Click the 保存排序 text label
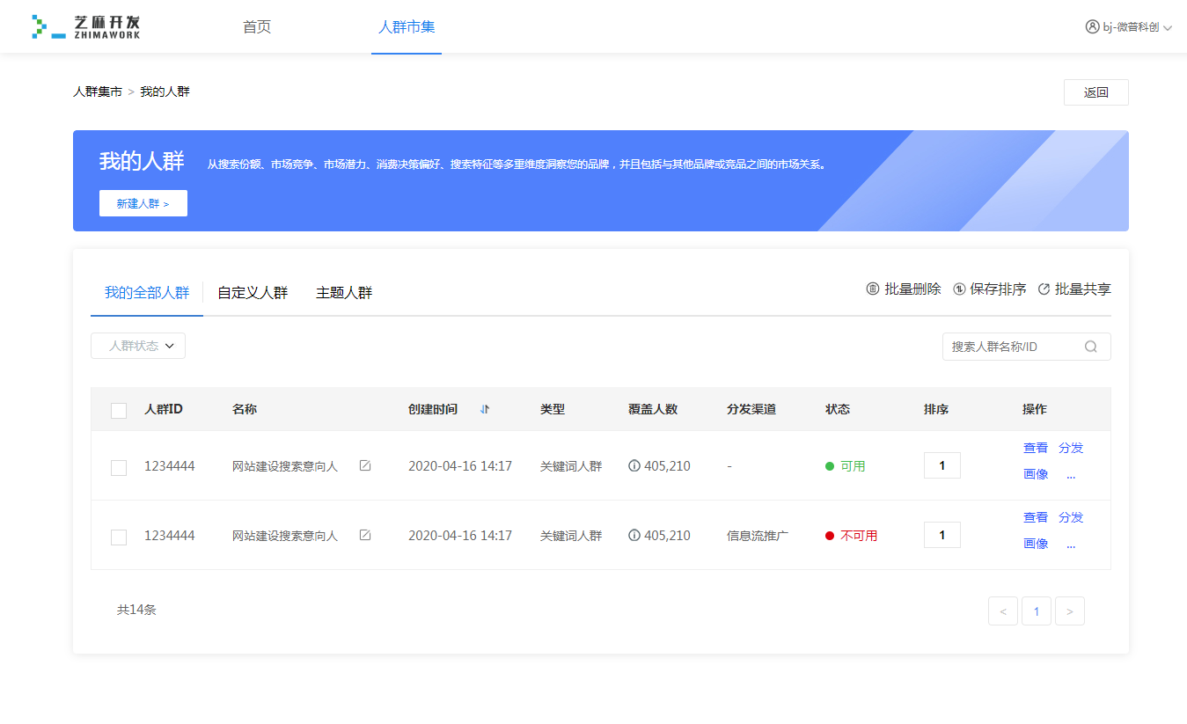This screenshot has height=724, width=1187. tap(998, 289)
